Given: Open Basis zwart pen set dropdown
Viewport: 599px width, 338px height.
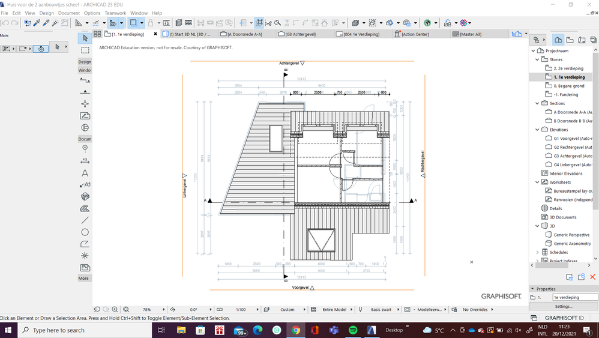Looking at the screenshot, I should [x=398, y=309].
